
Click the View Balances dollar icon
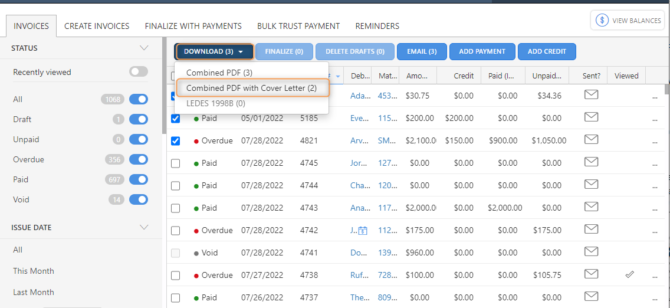[x=602, y=21]
